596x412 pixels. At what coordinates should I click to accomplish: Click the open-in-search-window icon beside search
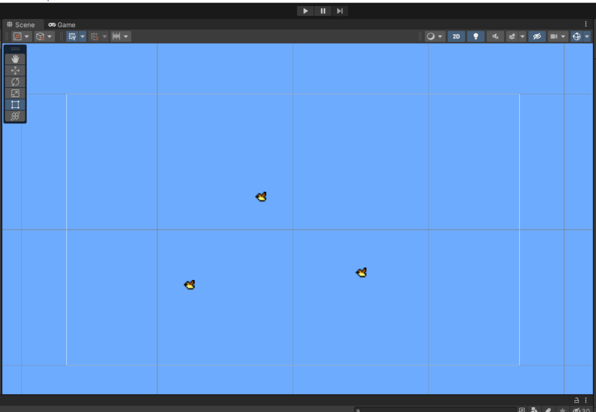522,410
